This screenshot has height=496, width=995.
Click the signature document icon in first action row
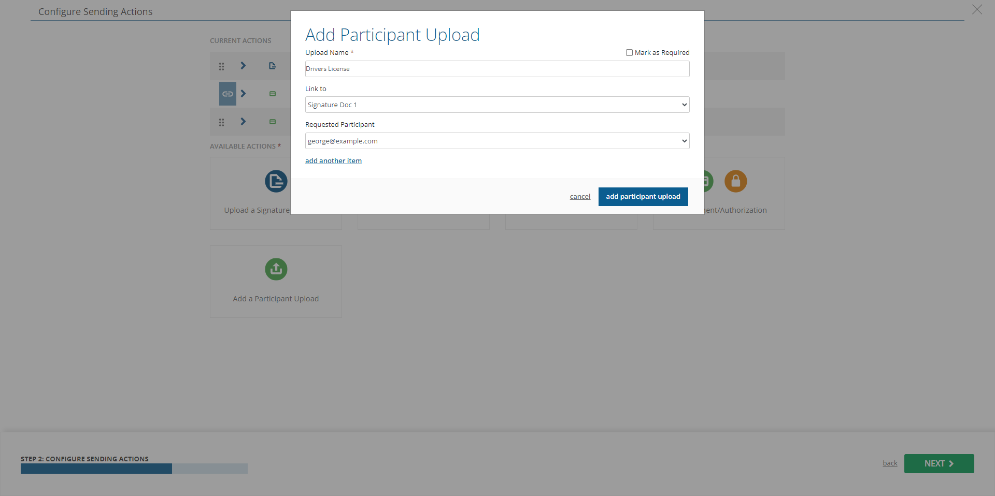coord(272,66)
